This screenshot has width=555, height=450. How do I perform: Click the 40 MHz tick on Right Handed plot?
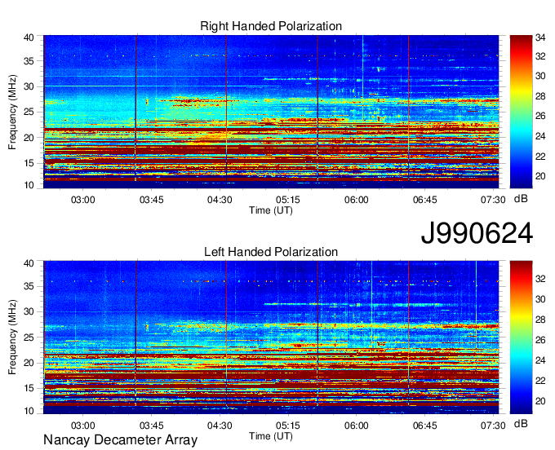click(29, 37)
